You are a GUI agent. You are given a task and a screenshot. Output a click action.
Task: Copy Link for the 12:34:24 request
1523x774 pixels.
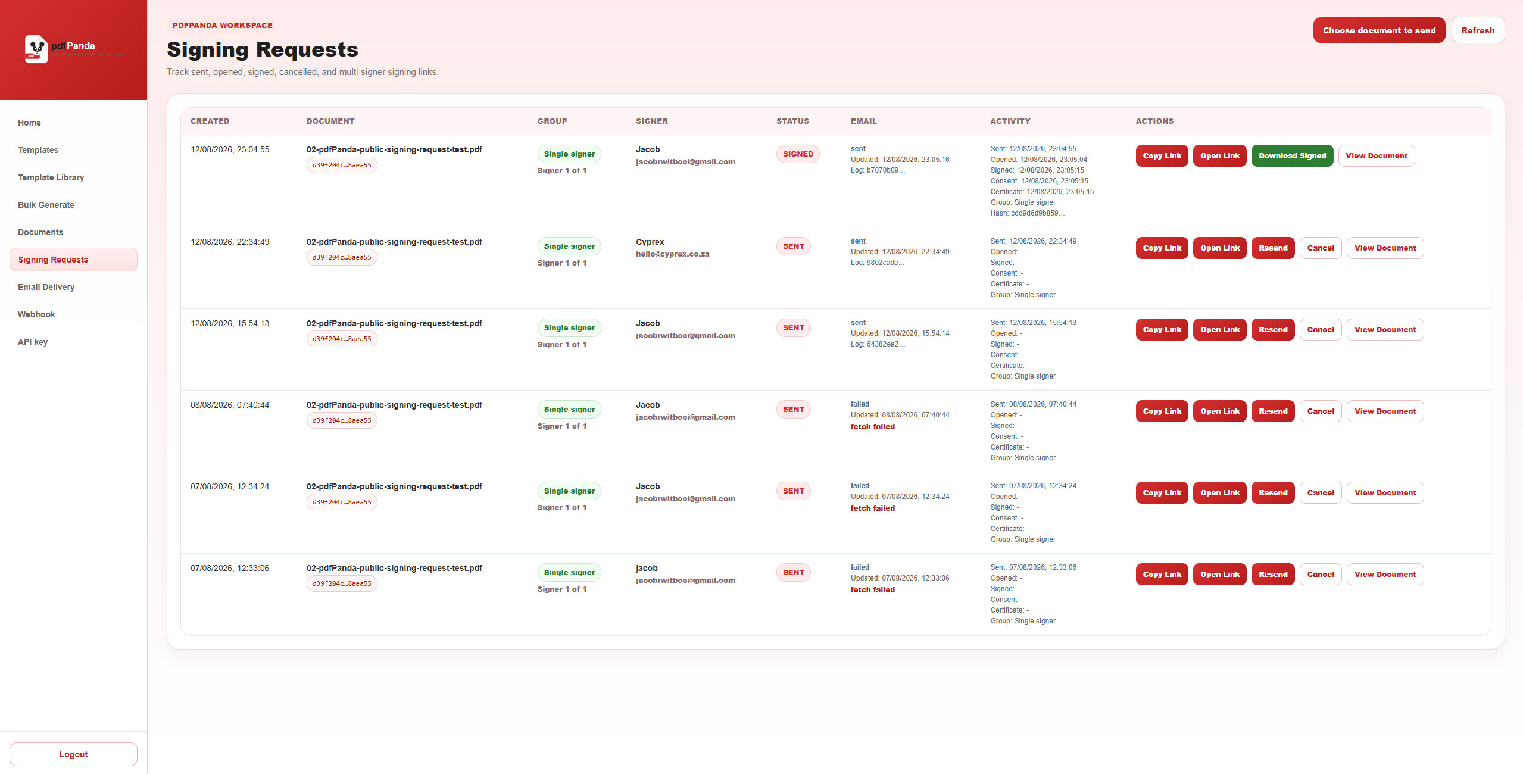(1162, 493)
